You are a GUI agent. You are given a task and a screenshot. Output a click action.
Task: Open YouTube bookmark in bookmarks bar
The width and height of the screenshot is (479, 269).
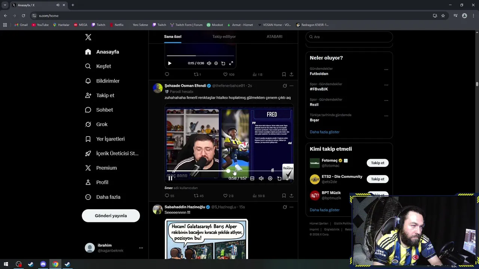40,25
